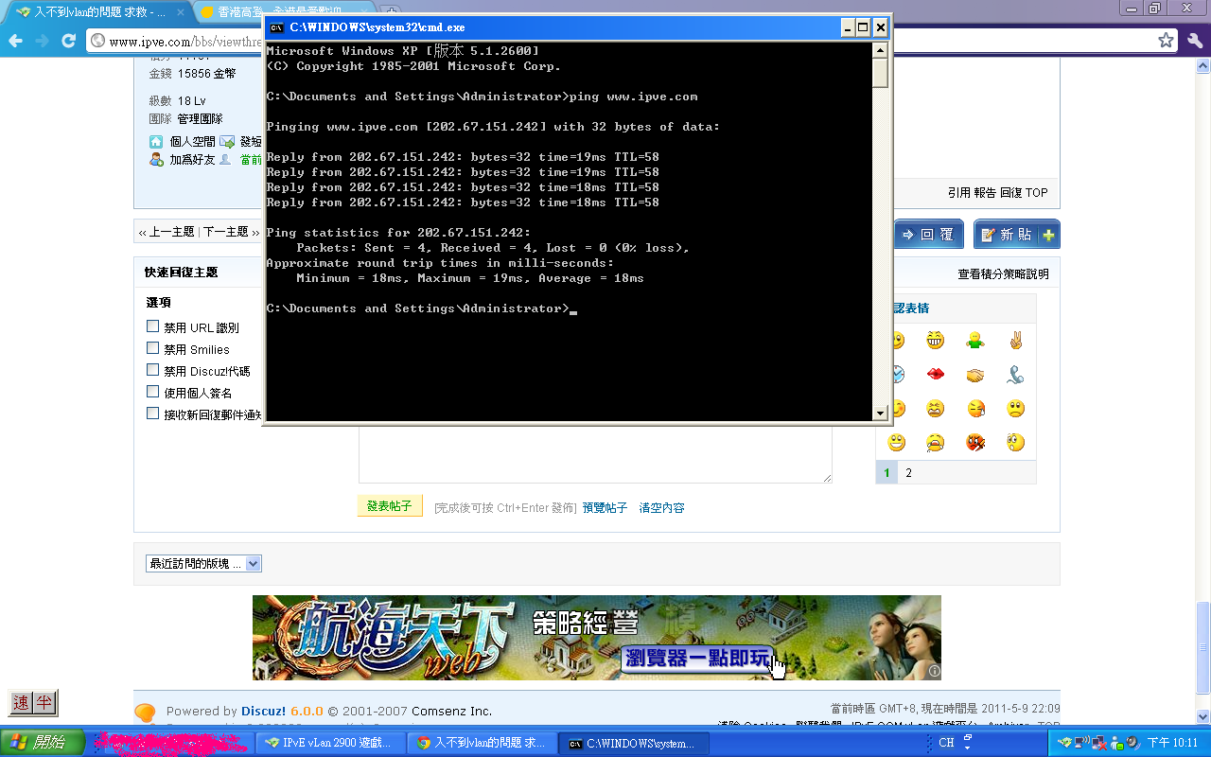Open the Chrome wrench settings menu
This screenshot has width=1211, height=757.
pyautogui.click(x=1195, y=41)
